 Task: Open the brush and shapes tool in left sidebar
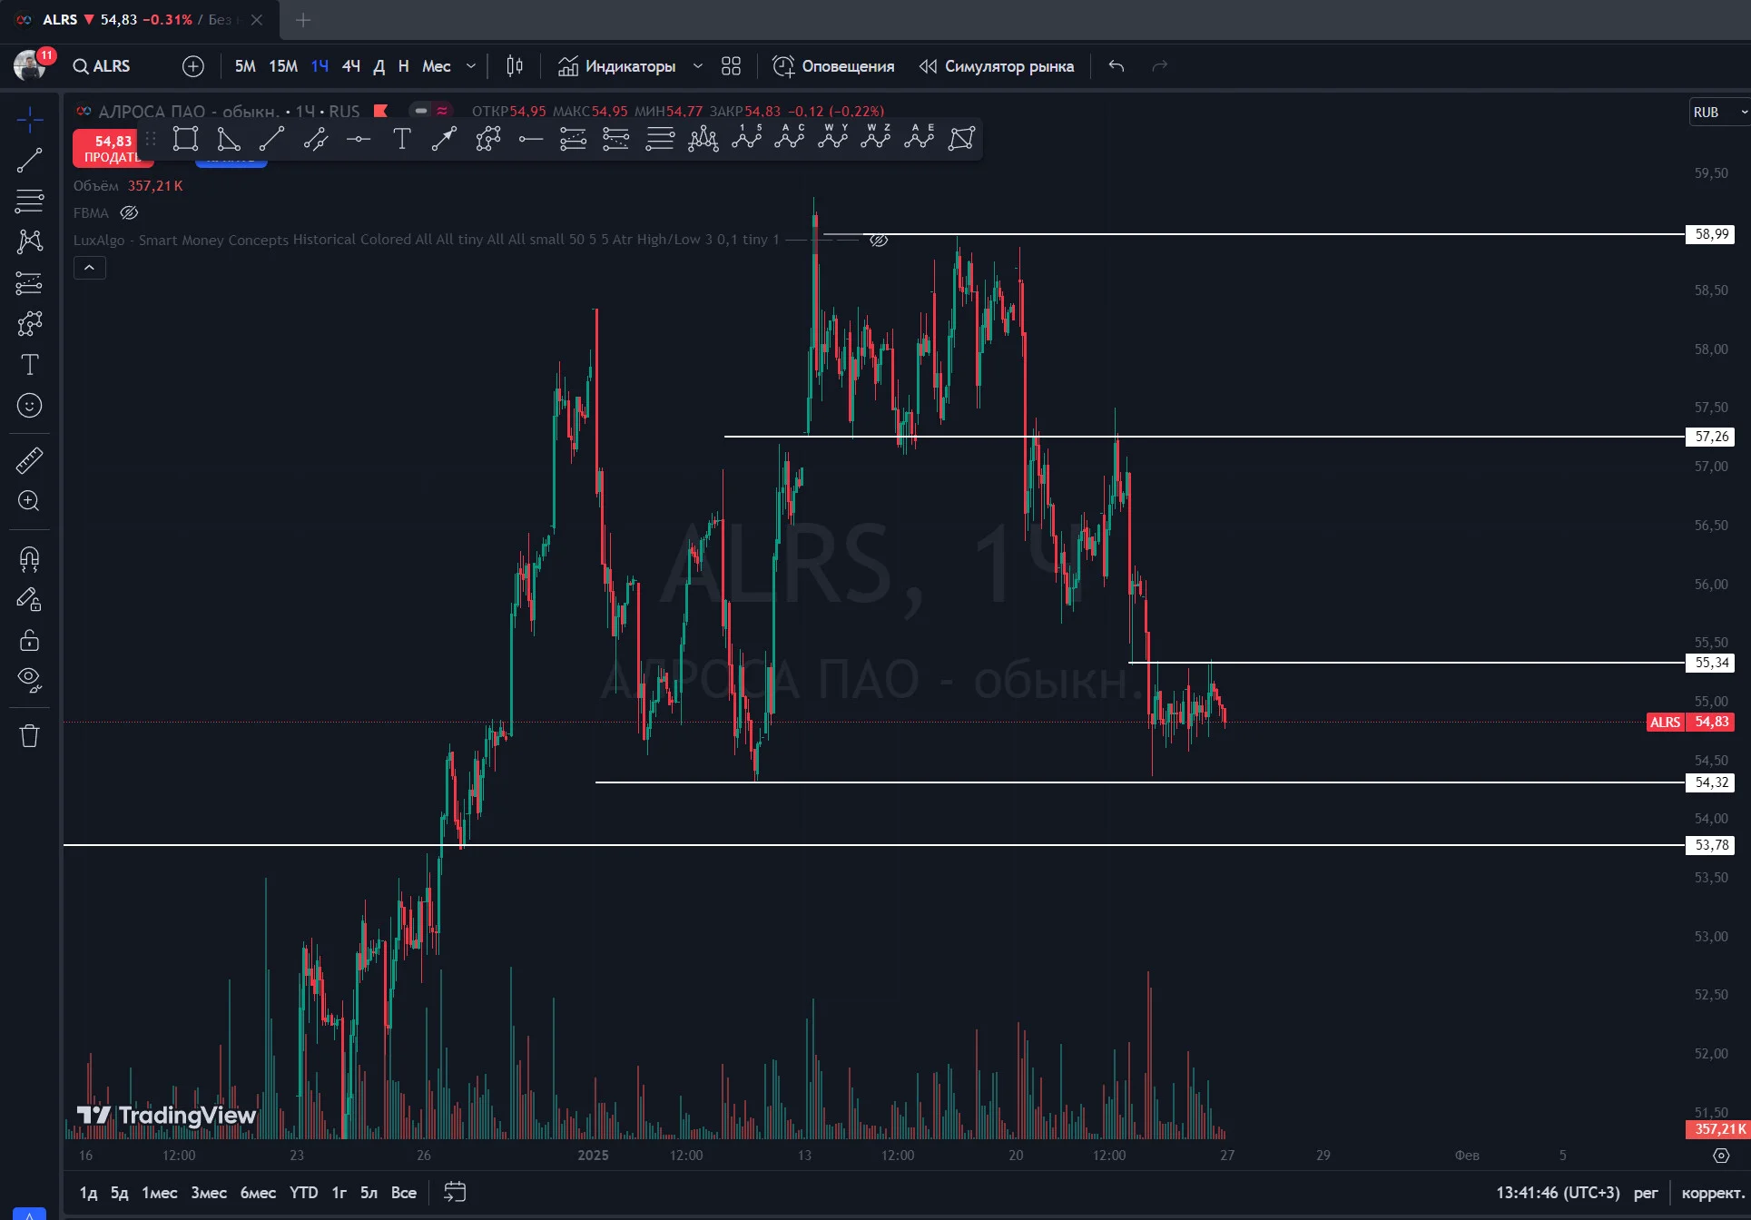29,324
